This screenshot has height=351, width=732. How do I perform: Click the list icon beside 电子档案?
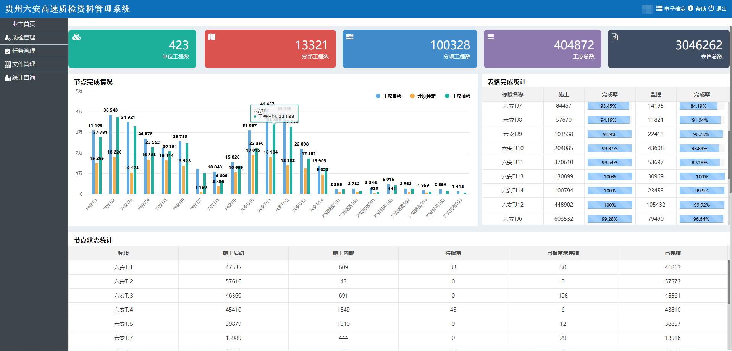click(659, 8)
